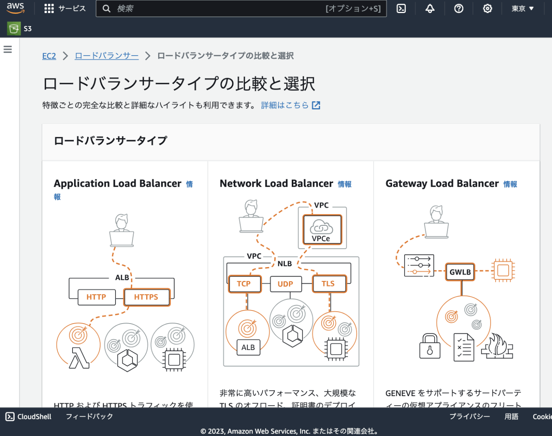Viewport: 552px width, 436px height.
Task: Click the Network Load Balancer heading
Action: [276, 183]
